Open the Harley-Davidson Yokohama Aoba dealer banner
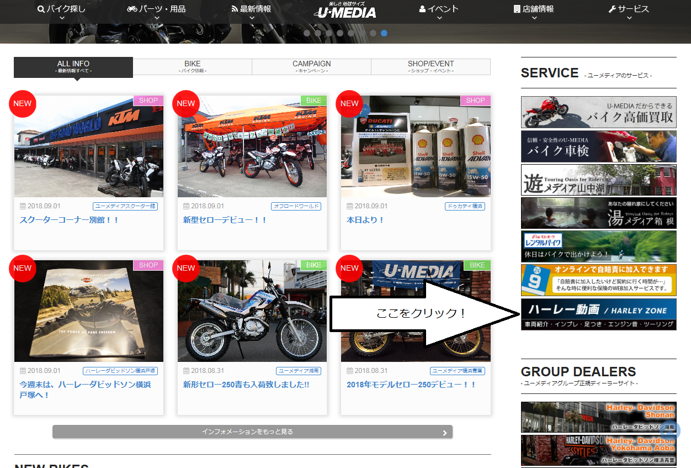 click(x=598, y=450)
